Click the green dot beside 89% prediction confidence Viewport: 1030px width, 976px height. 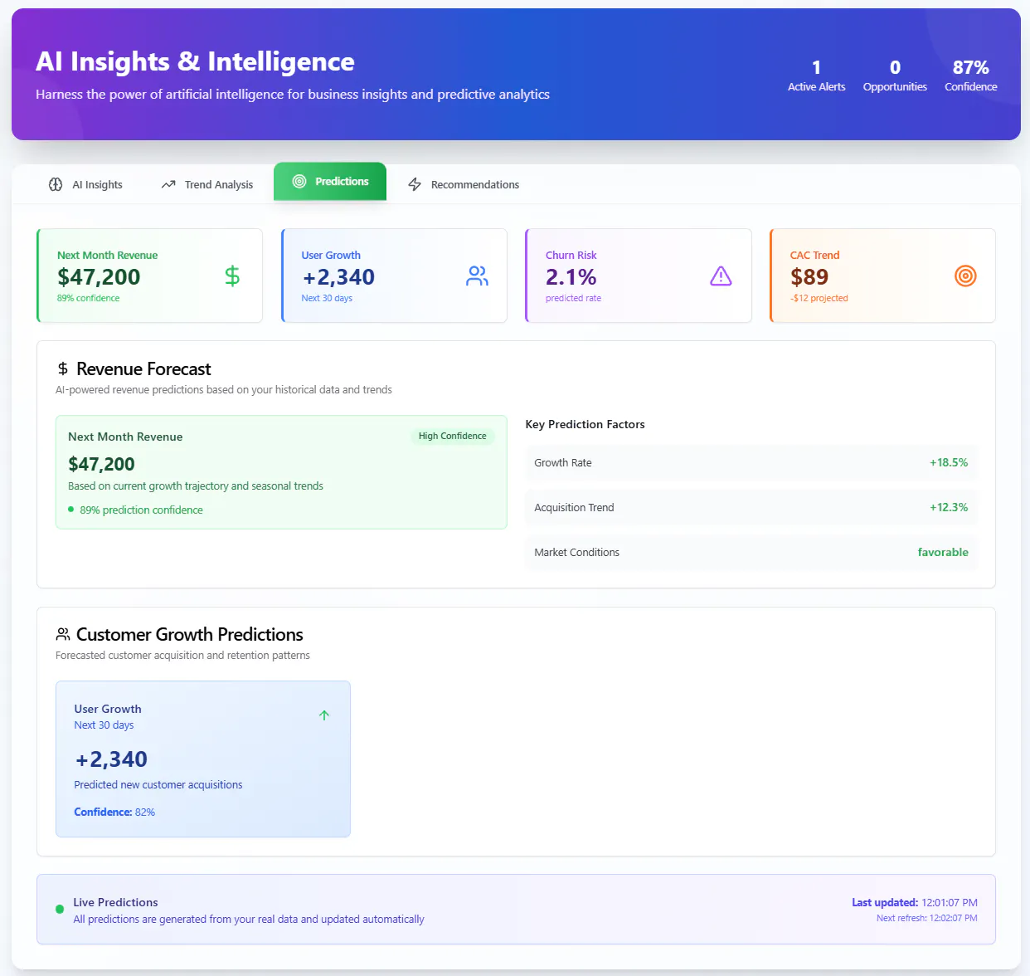coord(70,510)
